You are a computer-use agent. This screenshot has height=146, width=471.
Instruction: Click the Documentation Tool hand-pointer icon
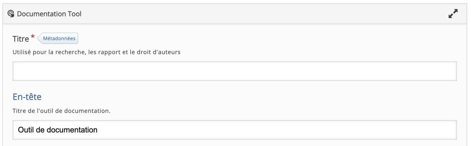click(x=11, y=13)
